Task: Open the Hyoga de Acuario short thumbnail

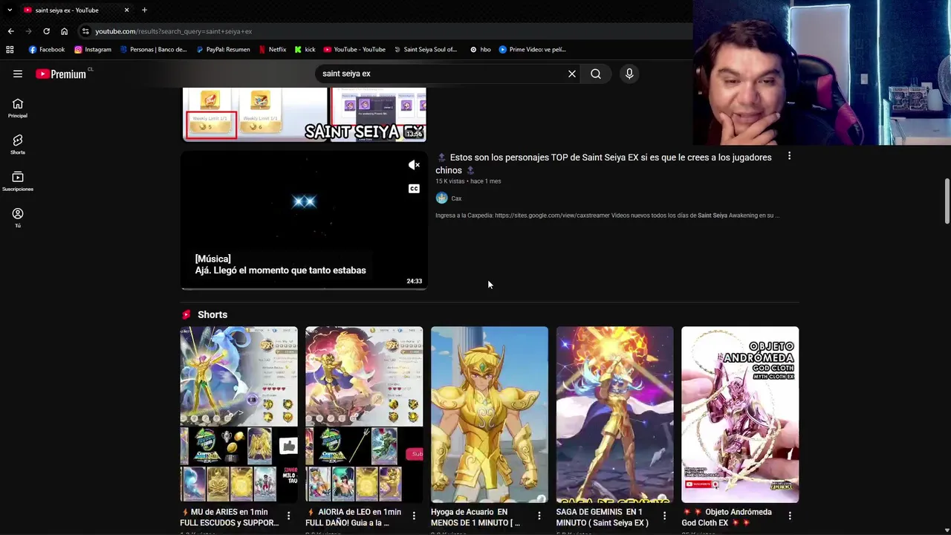Action: [490, 415]
